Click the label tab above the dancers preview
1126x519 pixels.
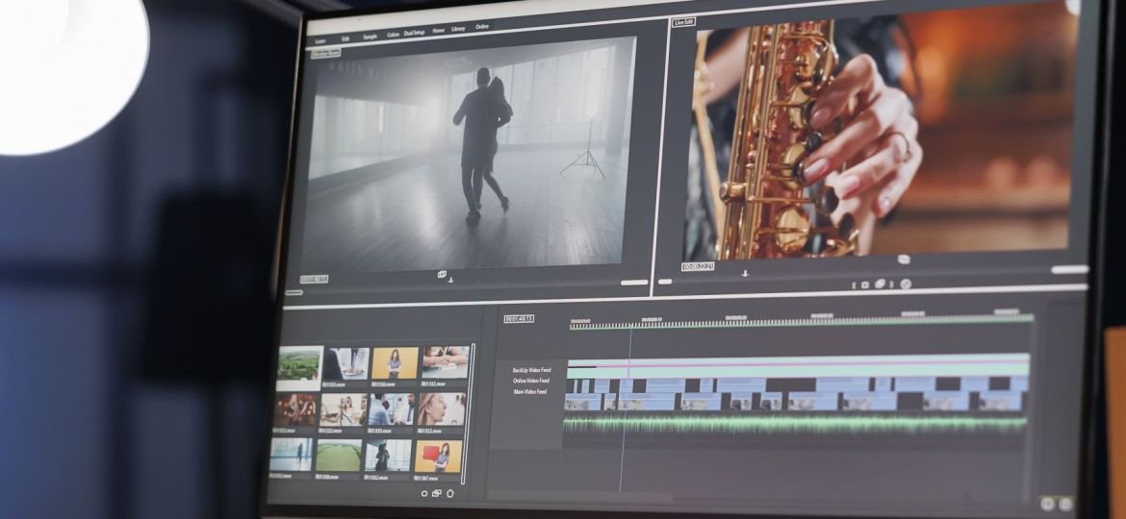pyautogui.click(x=325, y=52)
